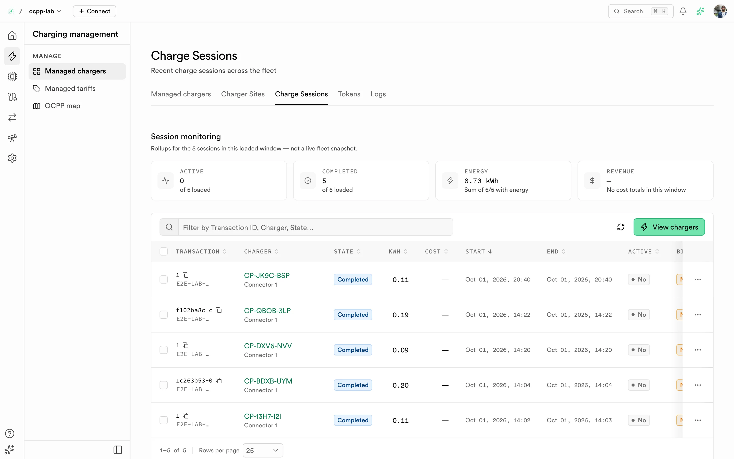Open the help question mark icon

pyautogui.click(x=10, y=433)
